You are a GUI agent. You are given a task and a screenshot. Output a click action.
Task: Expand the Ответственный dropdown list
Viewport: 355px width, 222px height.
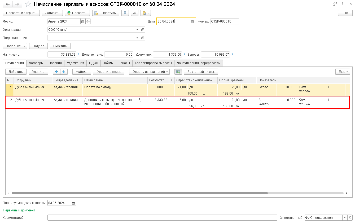(345, 218)
